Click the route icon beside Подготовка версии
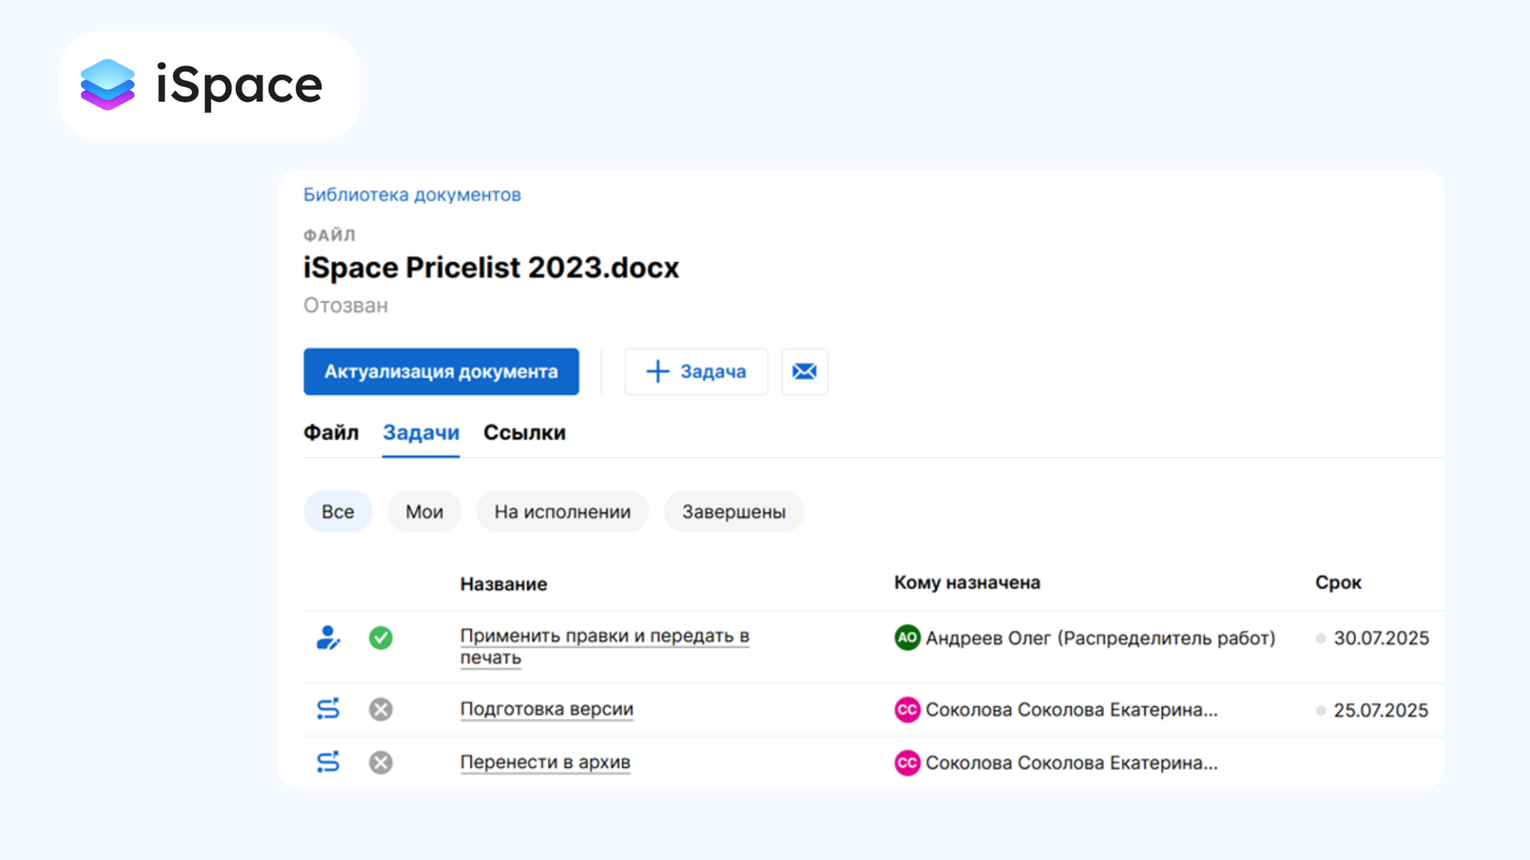The height and width of the screenshot is (860, 1530). coord(328,709)
